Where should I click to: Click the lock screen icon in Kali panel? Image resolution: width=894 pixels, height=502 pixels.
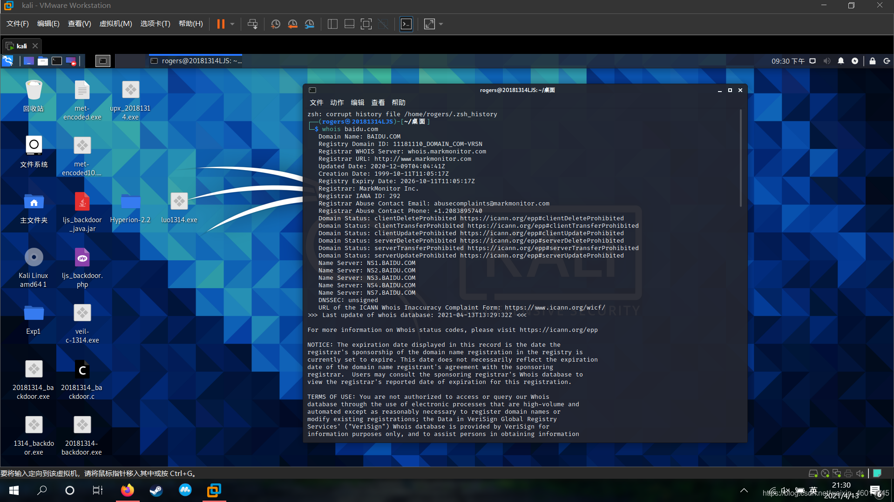tap(873, 61)
